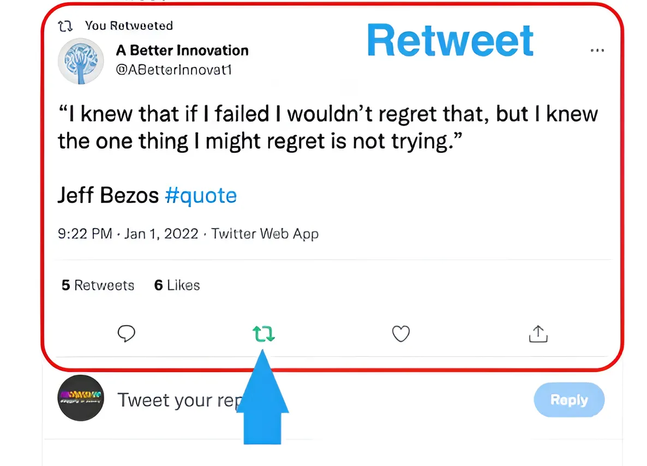Click the small retweet icon beside You Retweeted

(x=64, y=26)
